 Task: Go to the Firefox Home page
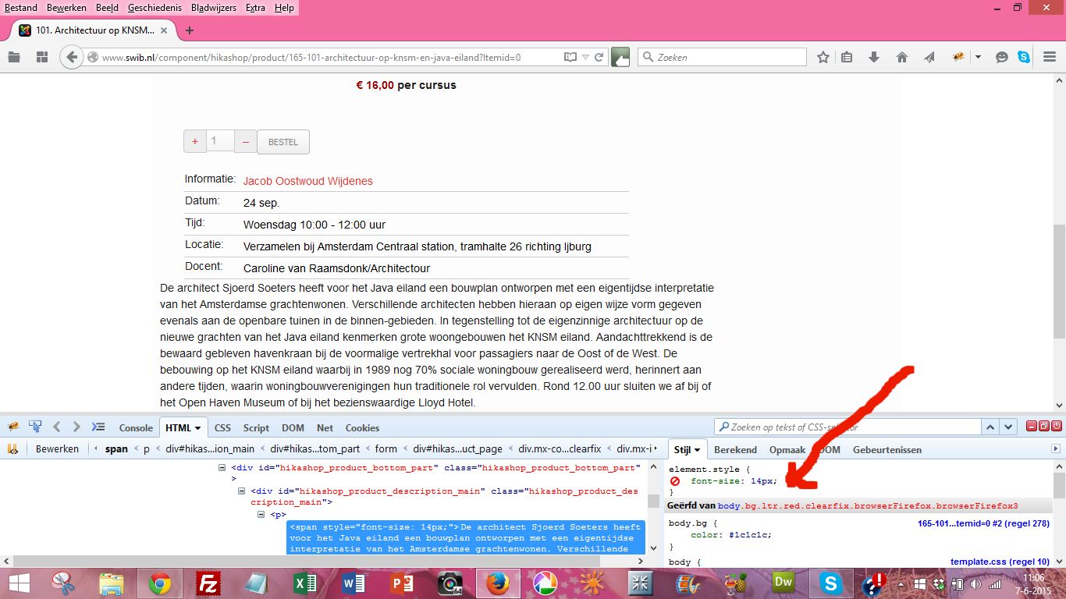point(902,57)
